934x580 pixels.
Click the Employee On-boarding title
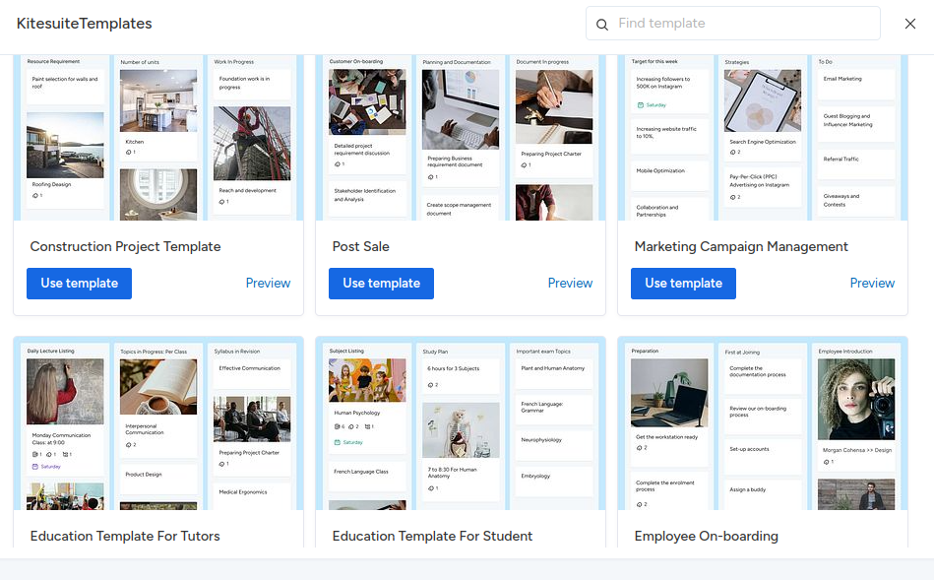point(706,537)
